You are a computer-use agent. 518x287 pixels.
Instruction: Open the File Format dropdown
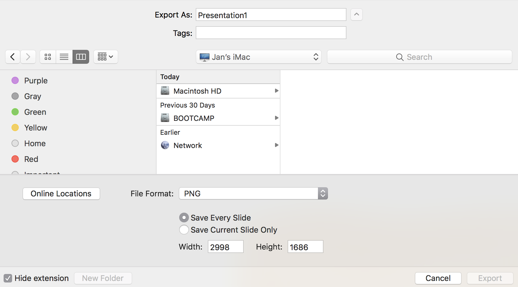pyautogui.click(x=253, y=193)
